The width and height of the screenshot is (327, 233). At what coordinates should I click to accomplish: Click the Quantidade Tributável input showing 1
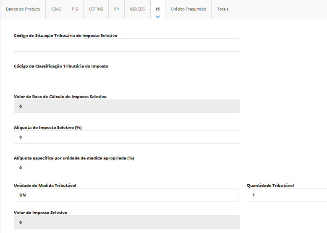point(287,195)
